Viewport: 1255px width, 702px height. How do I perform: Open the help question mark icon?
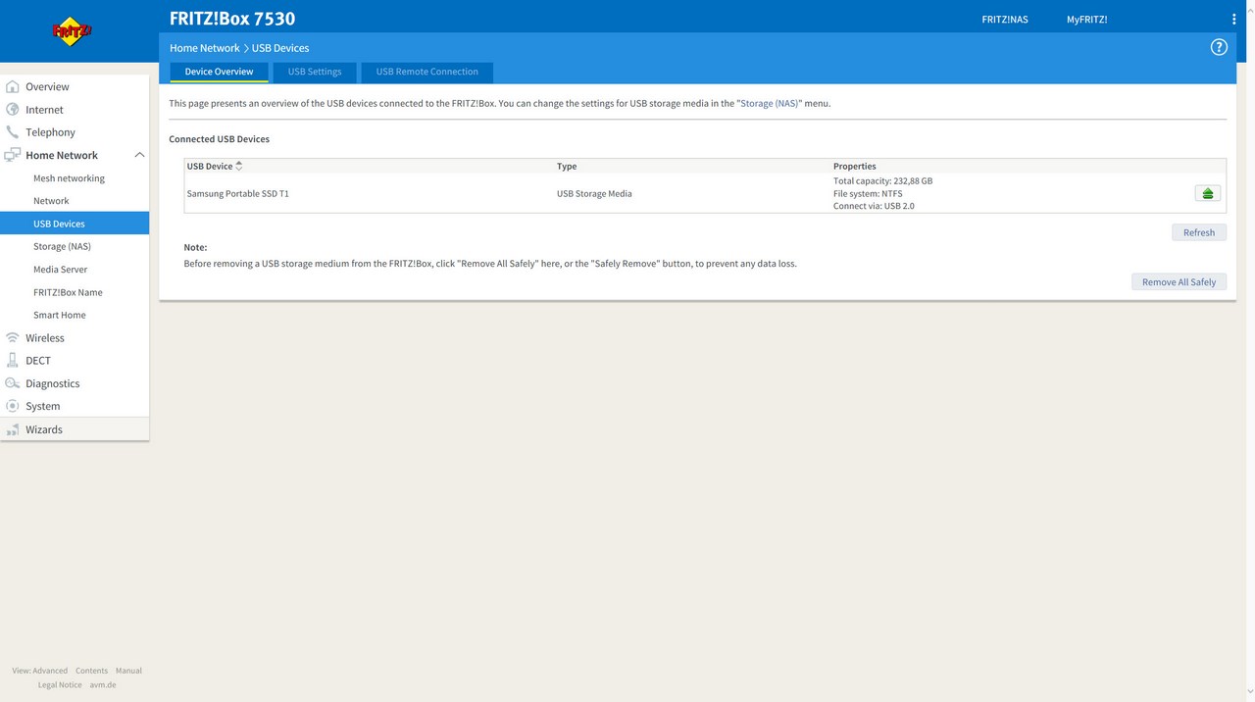pos(1219,47)
